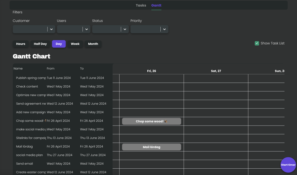Image resolution: width=297 pixels, height=175 pixels.
Task: Change the Gantt view to Month
Action: (93, 44)
